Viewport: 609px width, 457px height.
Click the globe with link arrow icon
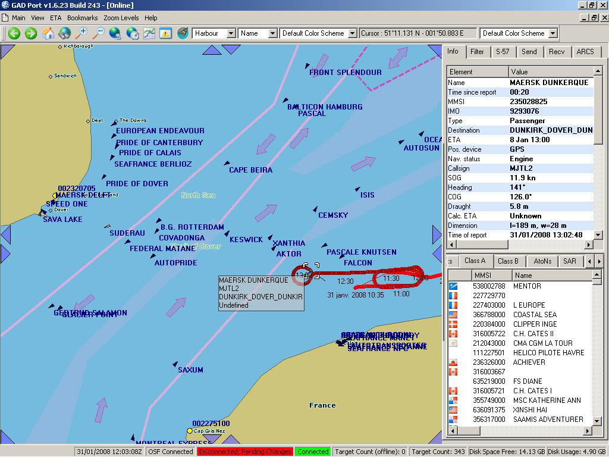coord(115,33)
